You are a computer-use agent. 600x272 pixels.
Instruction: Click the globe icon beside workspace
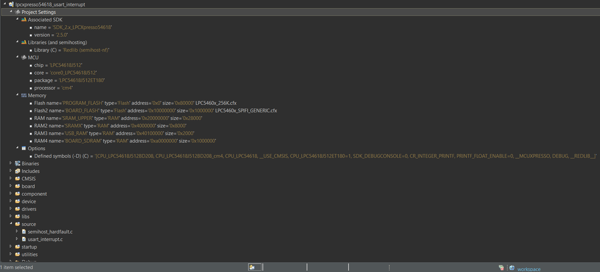tap(512, 268)
